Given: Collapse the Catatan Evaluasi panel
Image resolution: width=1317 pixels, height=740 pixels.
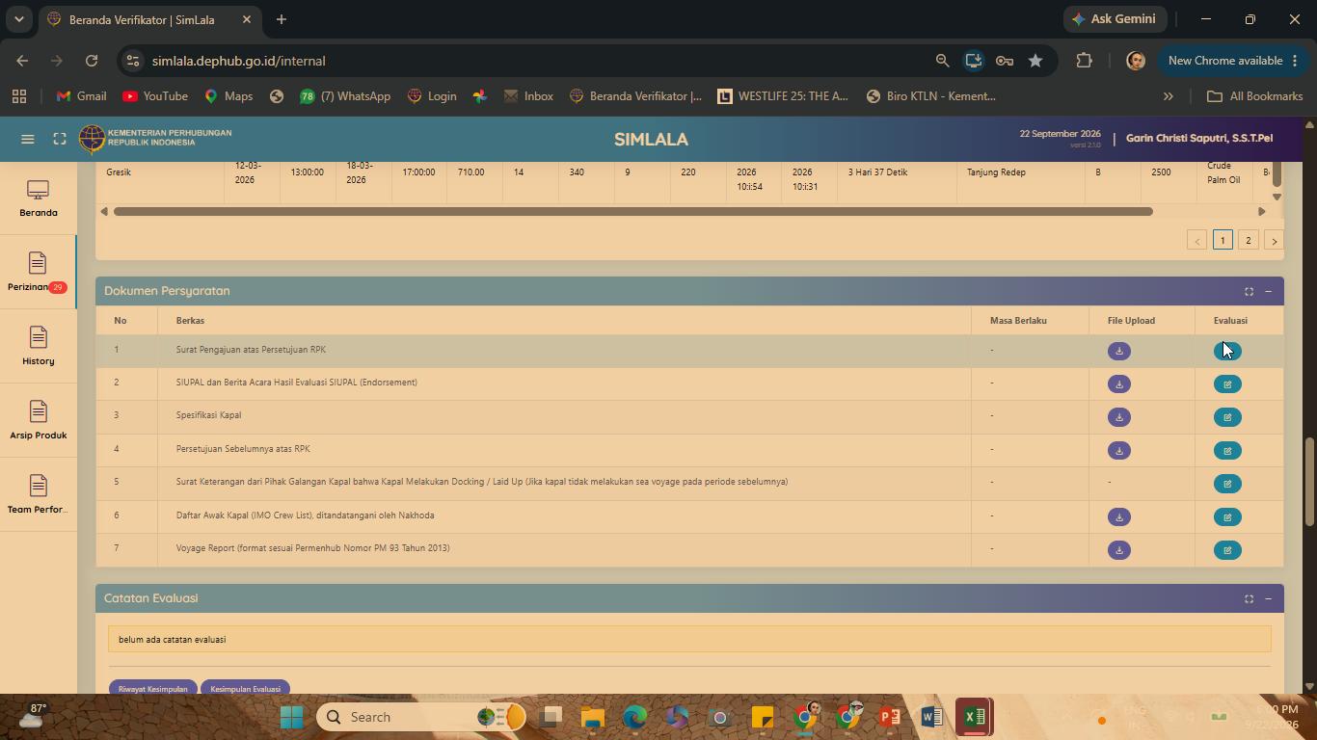Looking at the screenshot, I should pos(1268,598).
